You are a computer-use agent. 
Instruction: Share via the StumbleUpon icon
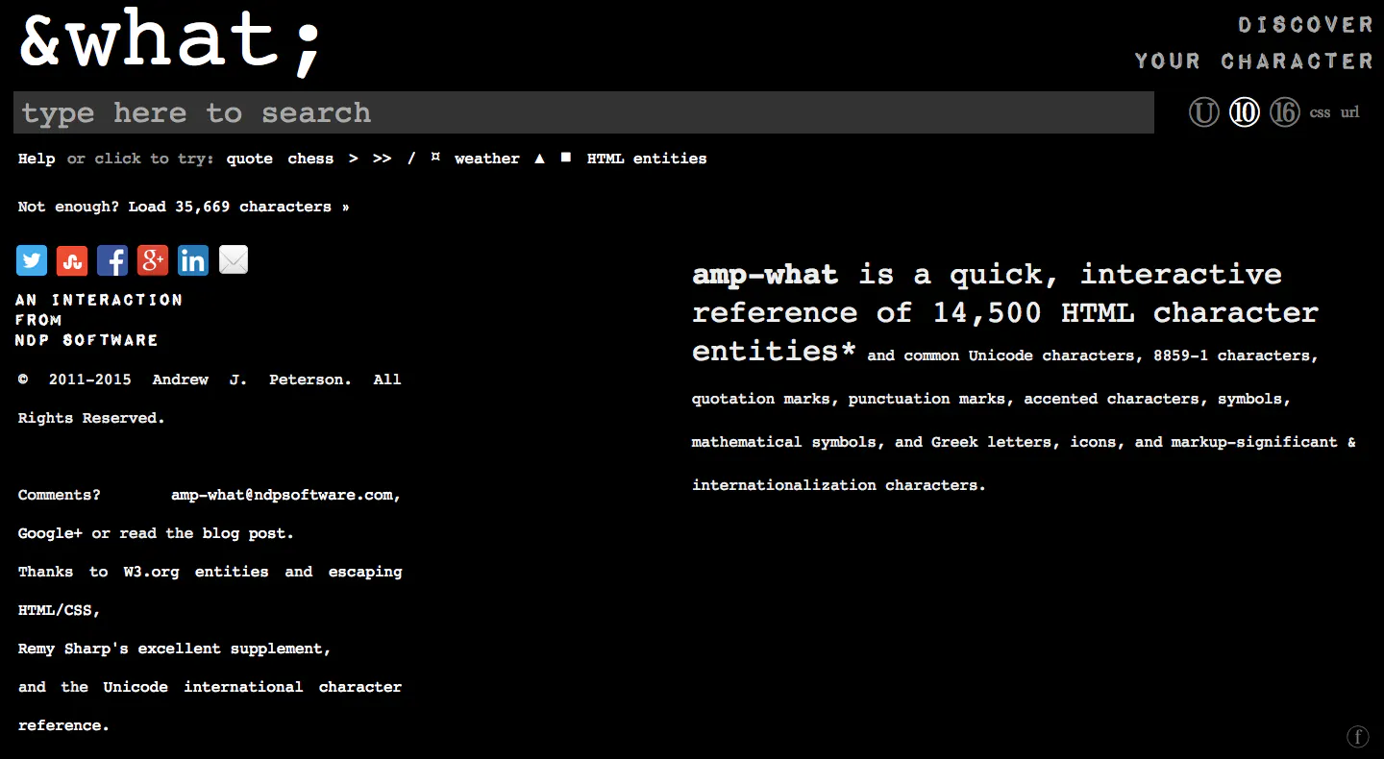(72, 260)
